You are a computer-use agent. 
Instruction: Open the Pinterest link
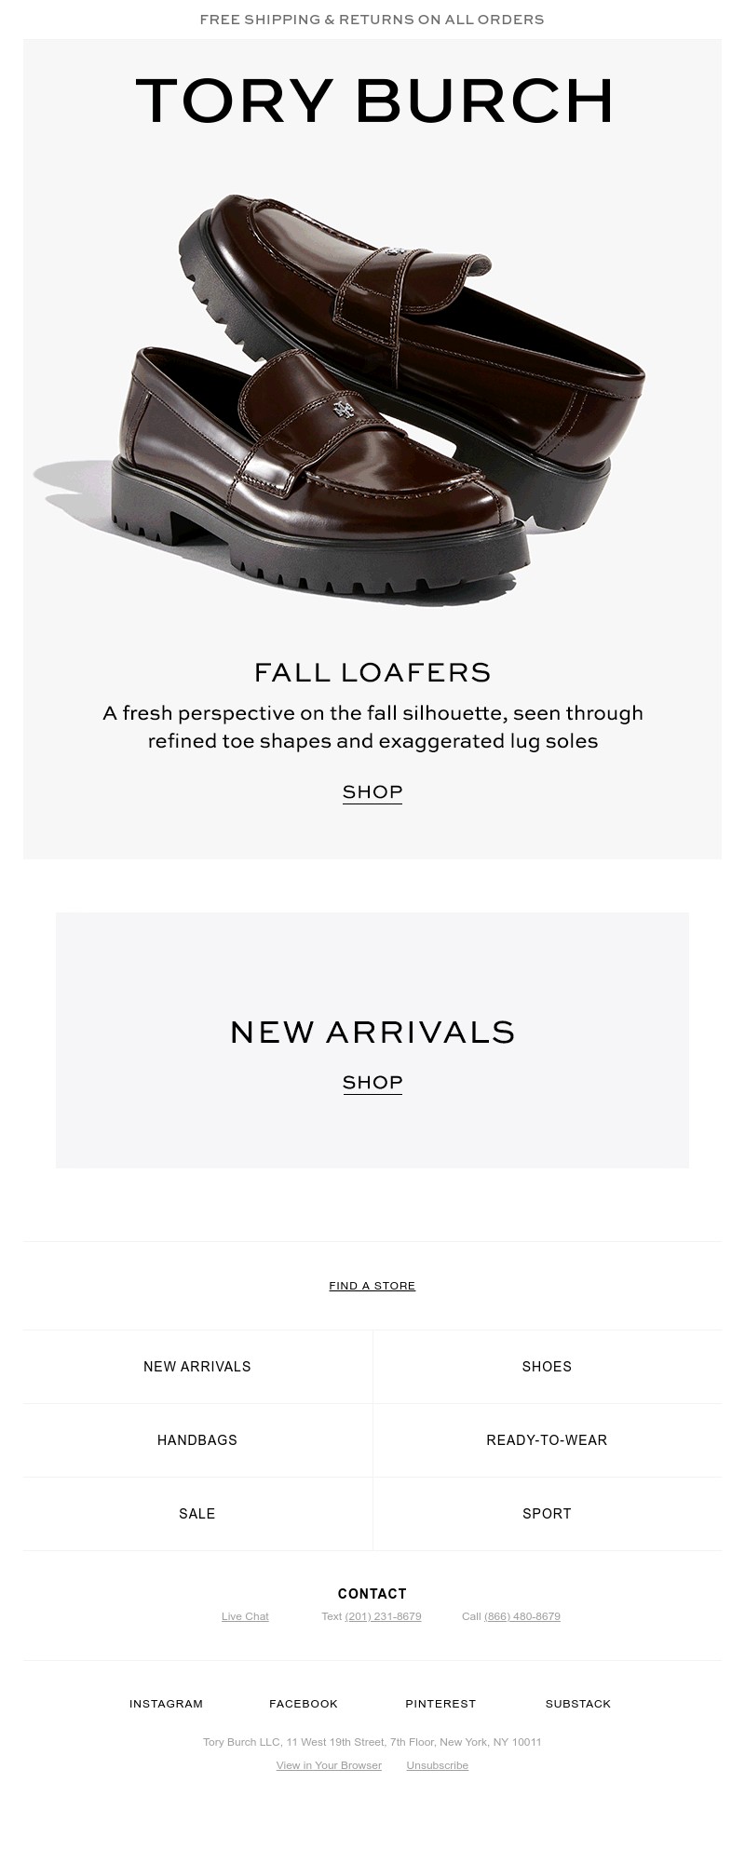click(x=440, y=1704)
